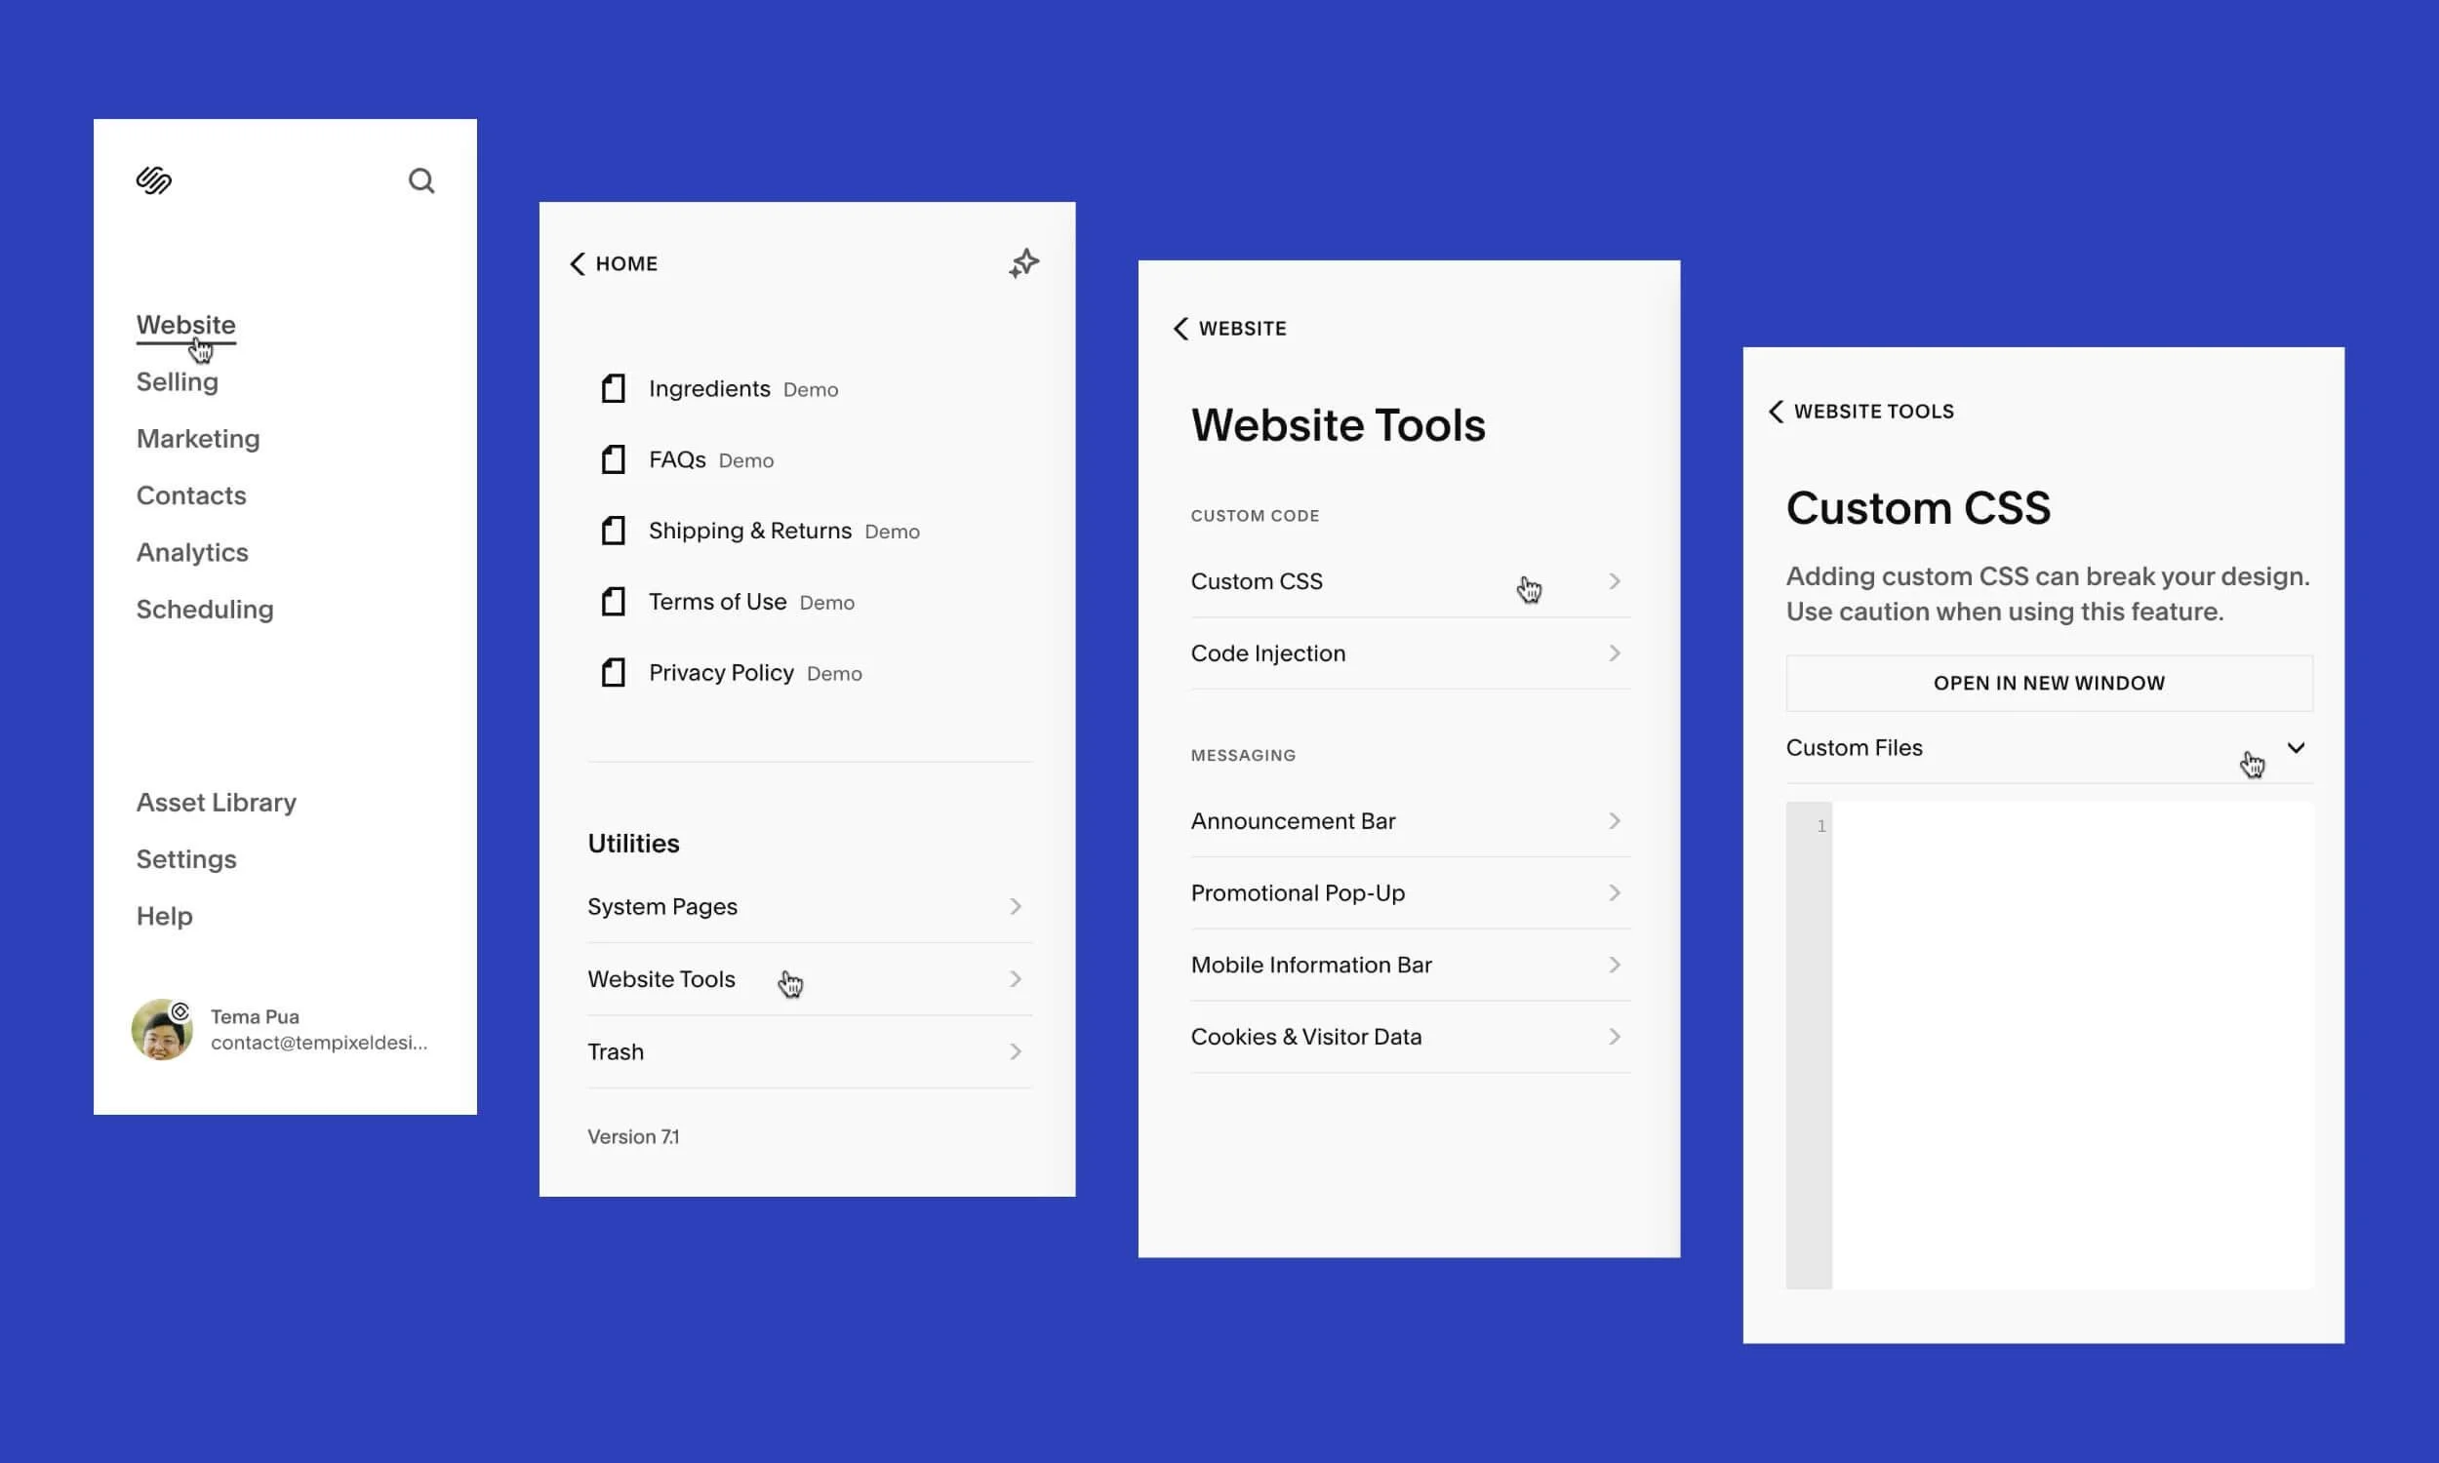Viewport: 2439px width, 1463px height.
Task: Open System Pages under Utilities
Action: (x=662, y=906)
